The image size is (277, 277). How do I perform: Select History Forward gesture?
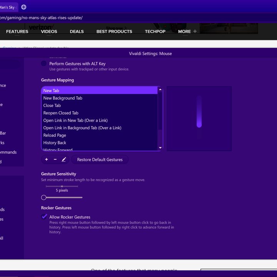pos(99,149)
